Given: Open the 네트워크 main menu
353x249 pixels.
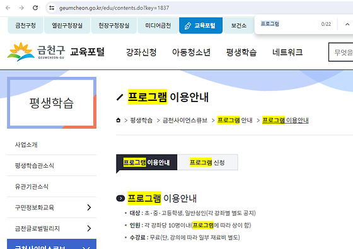Looking at the screenshot, I should click(287, 52).
